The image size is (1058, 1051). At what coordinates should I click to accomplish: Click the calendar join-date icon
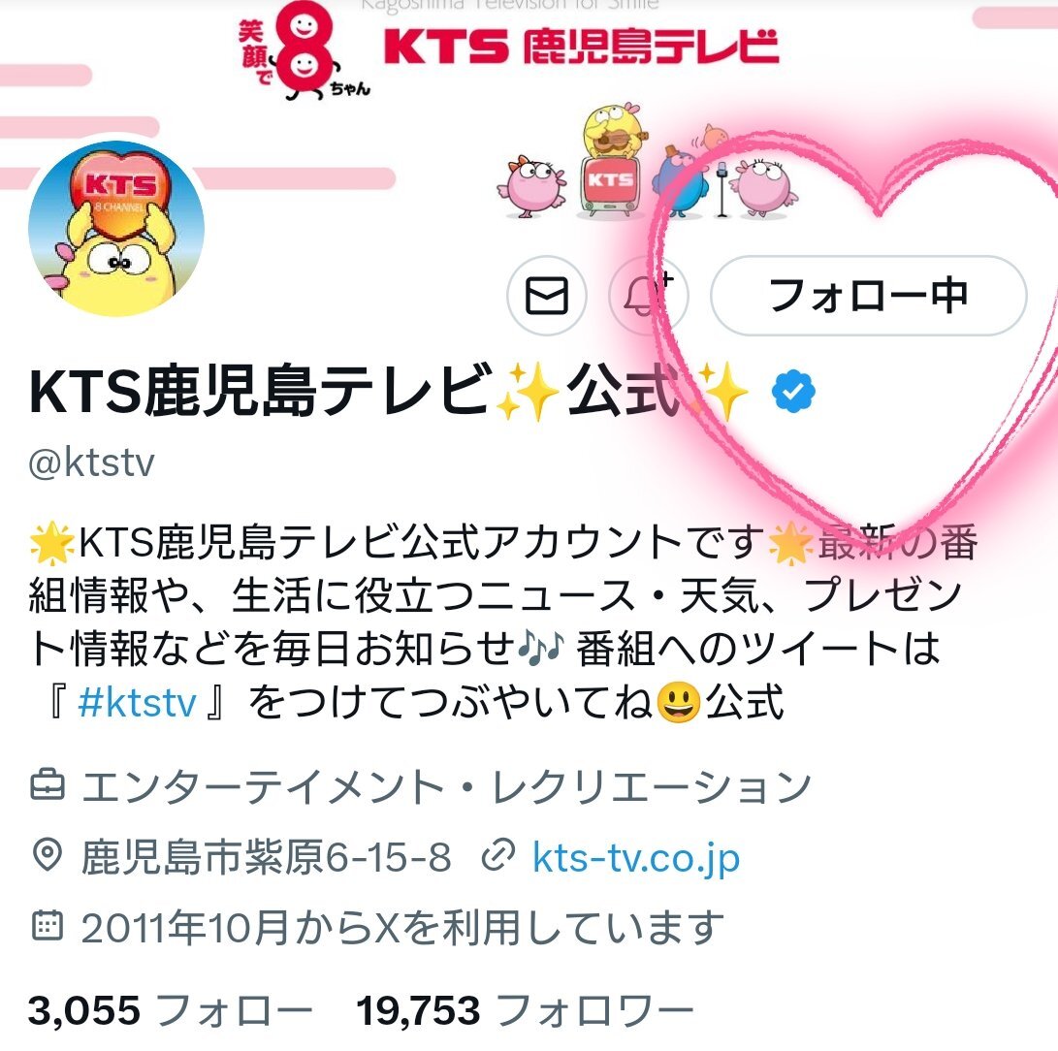point(48,926)
